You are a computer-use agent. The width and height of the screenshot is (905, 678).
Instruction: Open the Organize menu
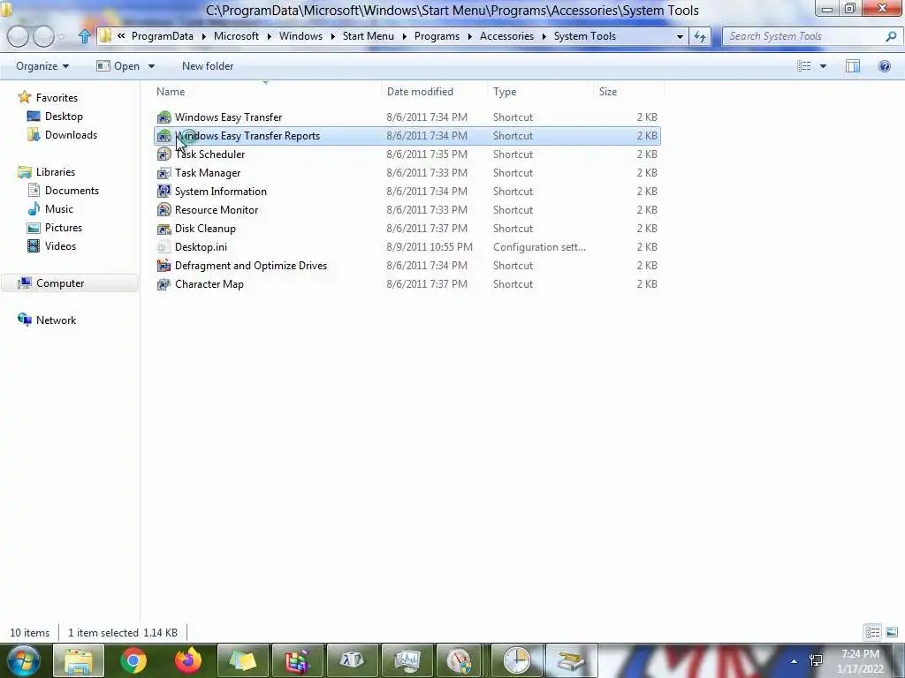[42, 66]
